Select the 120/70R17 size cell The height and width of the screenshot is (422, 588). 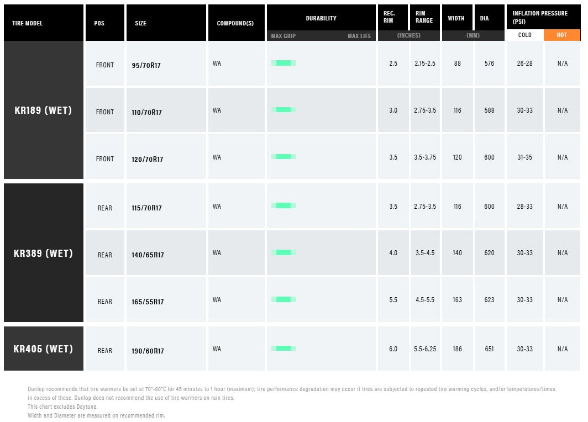166,157
